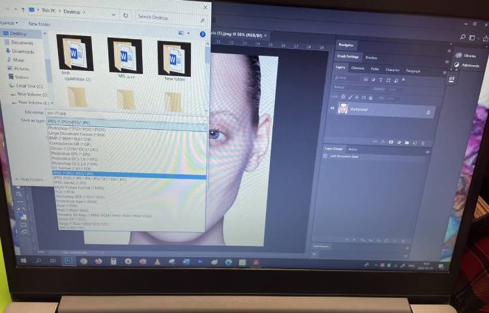The height and width of the screenshot is (313, 489).
Task: Switch to the Channels tab
Action: click(358, 68)
